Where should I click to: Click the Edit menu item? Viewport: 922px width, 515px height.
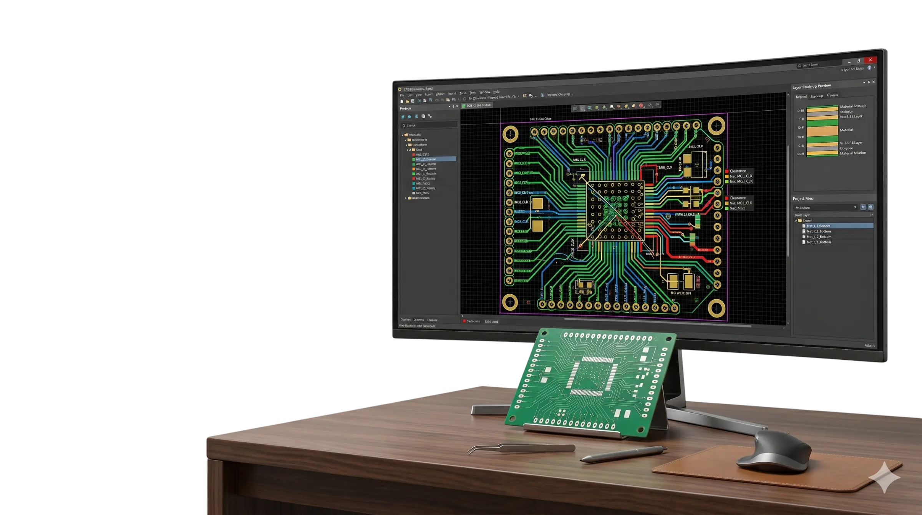(410, 95)
